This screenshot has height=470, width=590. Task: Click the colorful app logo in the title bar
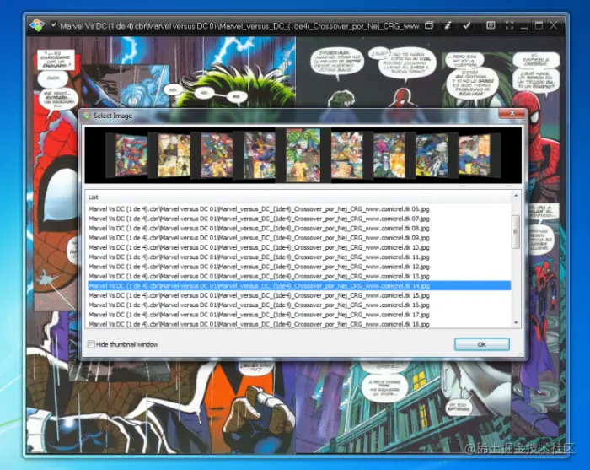37,25
